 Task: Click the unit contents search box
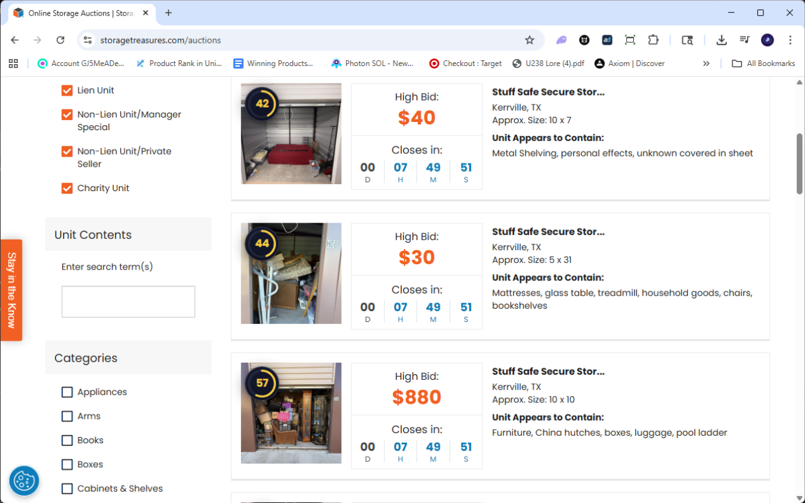(128, 301)
